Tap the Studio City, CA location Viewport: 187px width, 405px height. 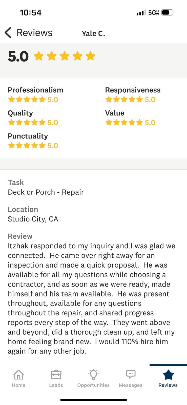pos(33,219)
